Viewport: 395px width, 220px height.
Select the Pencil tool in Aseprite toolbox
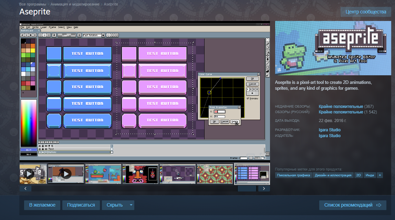coord(268,44)
